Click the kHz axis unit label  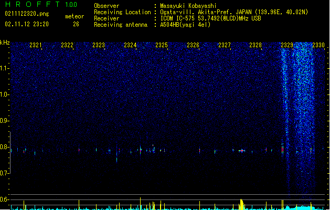tap(5, 43)
